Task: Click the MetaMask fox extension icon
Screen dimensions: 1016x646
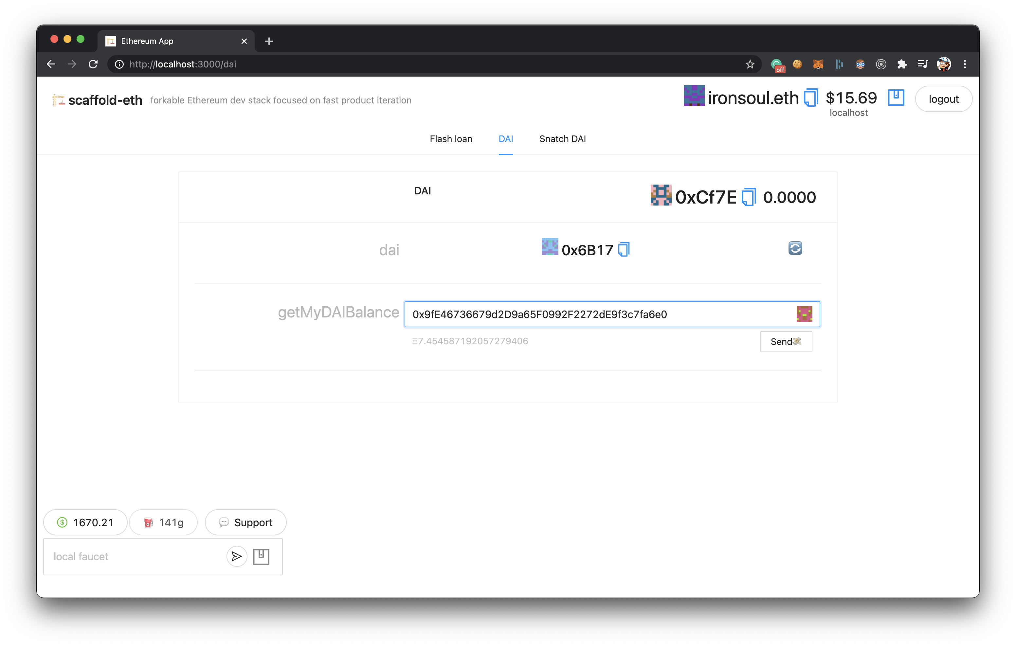Action: (818, 64)
